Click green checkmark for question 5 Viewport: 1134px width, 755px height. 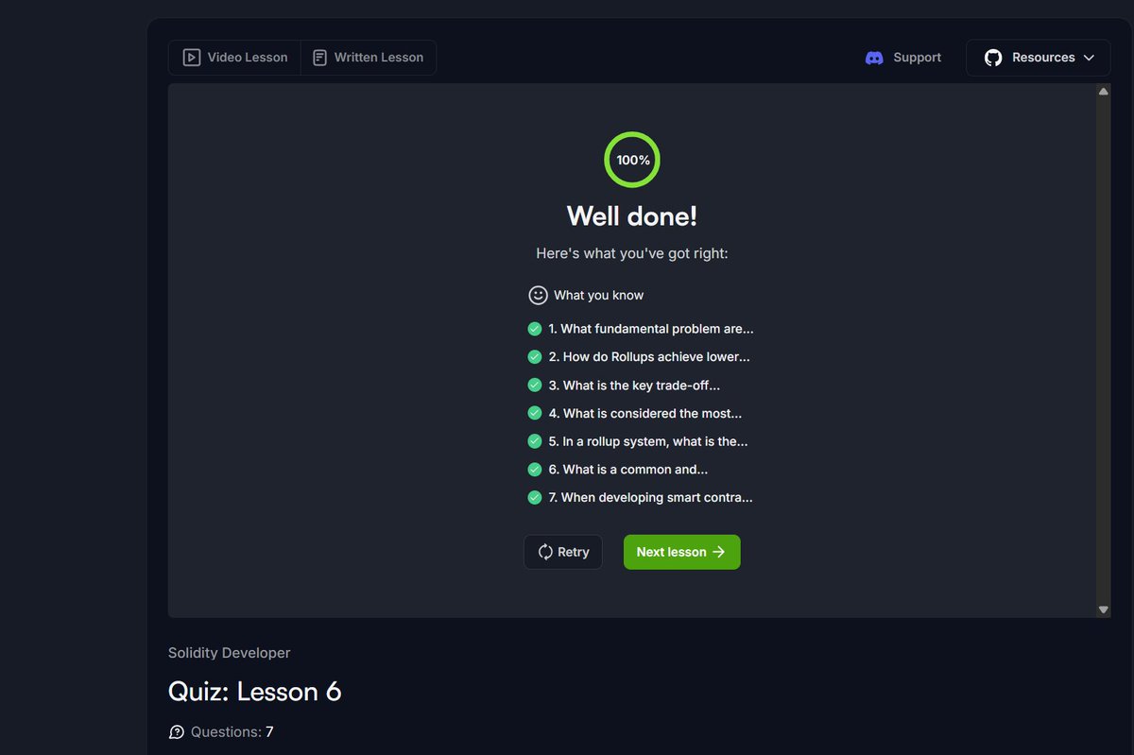click(x=535, y=441)
